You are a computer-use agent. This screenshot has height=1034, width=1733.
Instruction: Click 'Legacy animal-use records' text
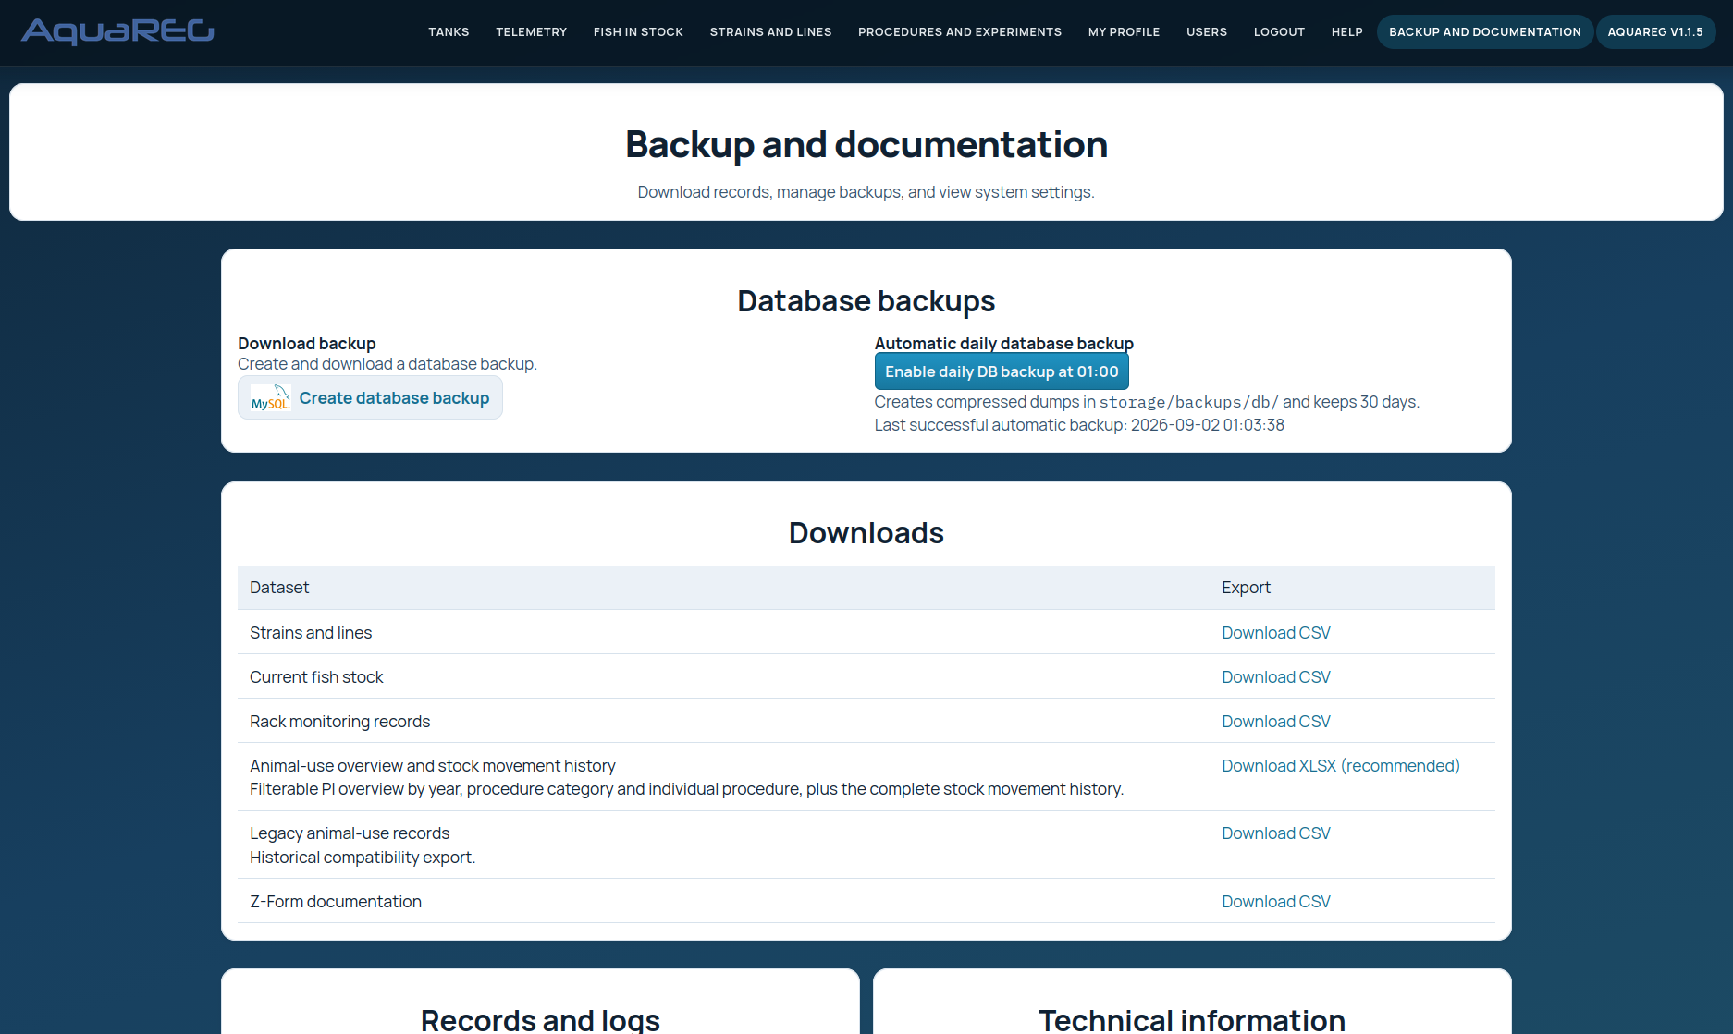[x=350, y=833]
